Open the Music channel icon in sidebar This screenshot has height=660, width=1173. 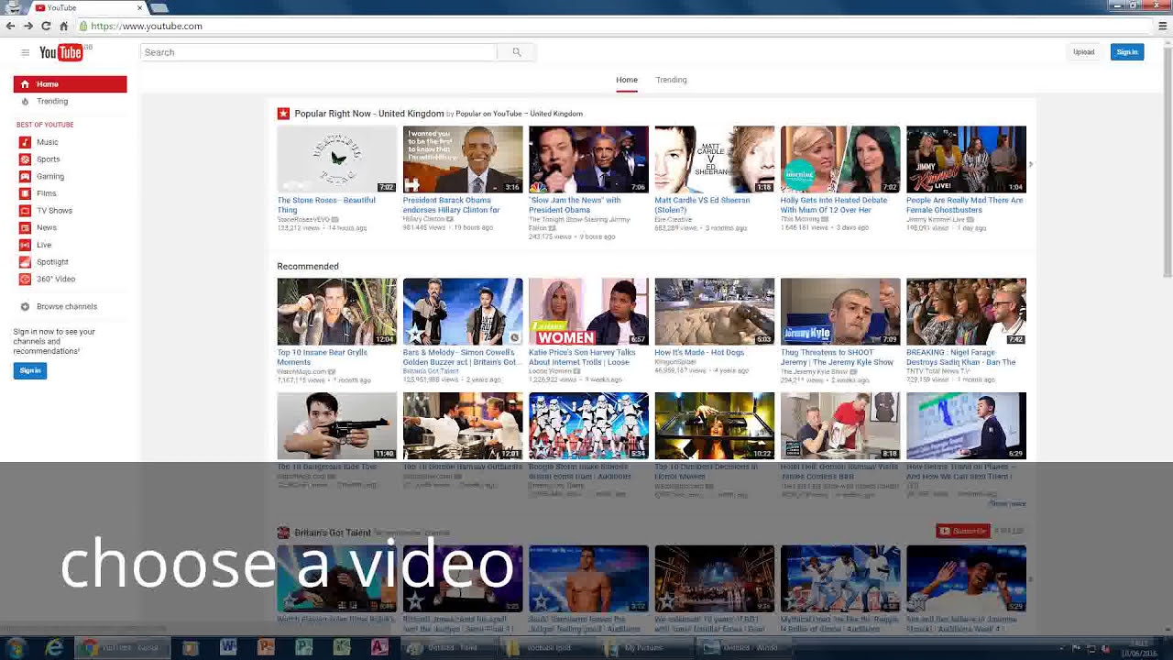tap(26, 142)
